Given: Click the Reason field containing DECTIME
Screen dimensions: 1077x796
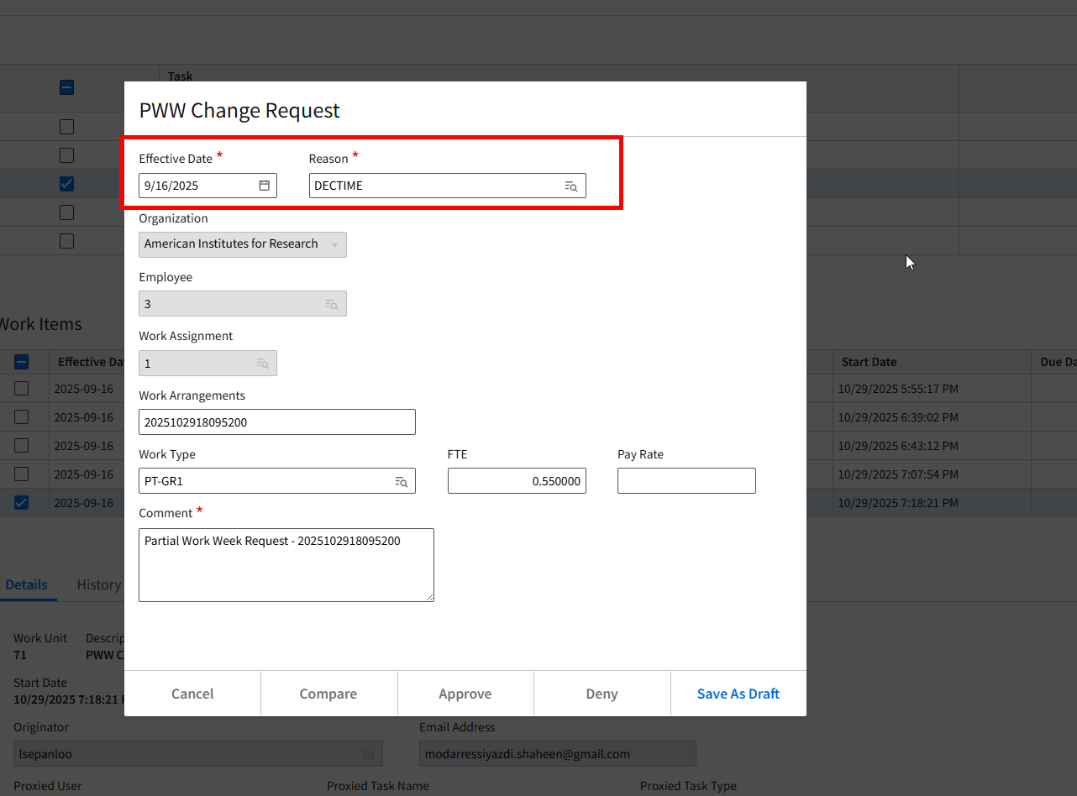Looking at the screenshot, I should click(x=448, y=186).
